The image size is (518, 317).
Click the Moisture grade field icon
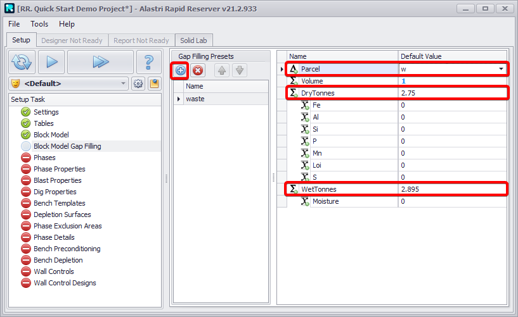click(x=305, y=201)
